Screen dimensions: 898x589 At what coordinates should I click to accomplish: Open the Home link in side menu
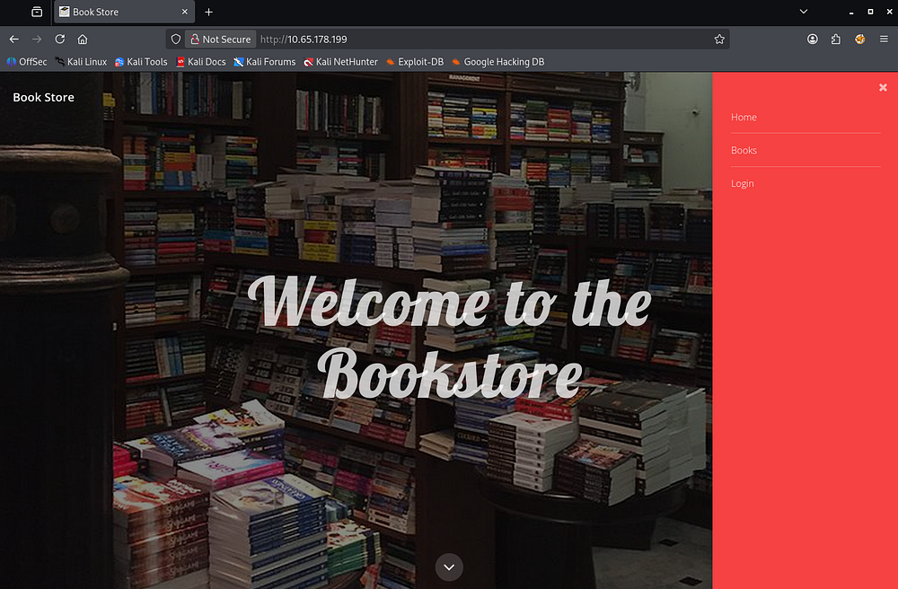pos(744,118)
